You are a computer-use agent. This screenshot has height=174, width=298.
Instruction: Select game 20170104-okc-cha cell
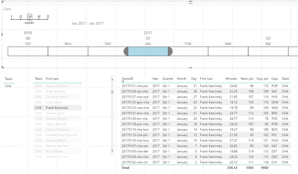pyautogui.click(x=135, y=157)
